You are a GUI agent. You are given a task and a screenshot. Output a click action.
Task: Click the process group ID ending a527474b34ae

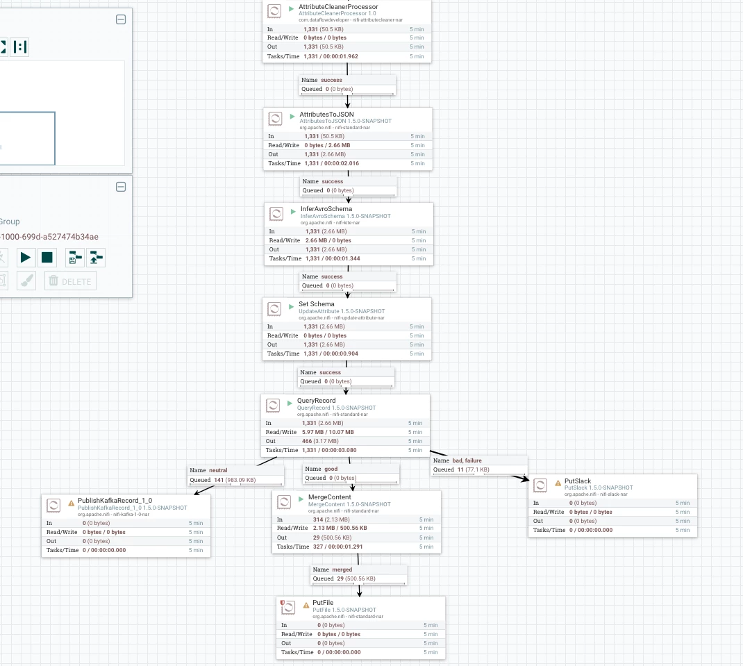pos(49,237)
